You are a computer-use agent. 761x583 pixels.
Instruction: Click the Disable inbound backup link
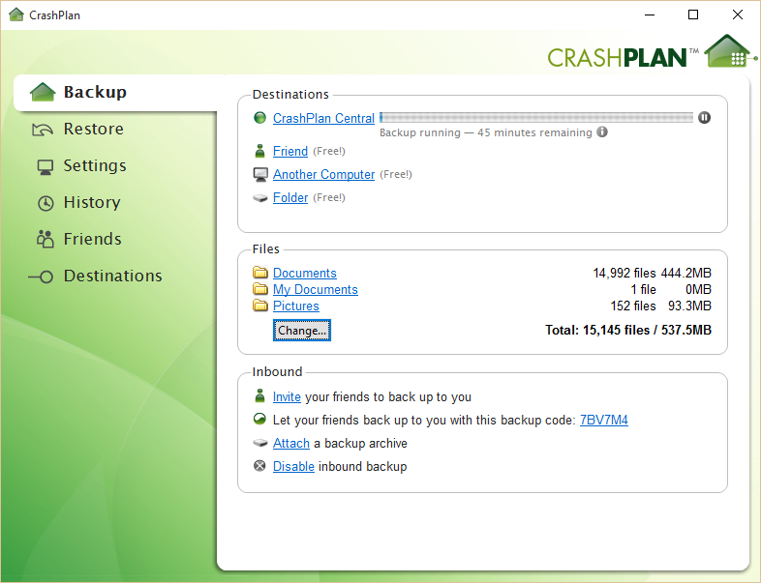click(x=293, y=467)
